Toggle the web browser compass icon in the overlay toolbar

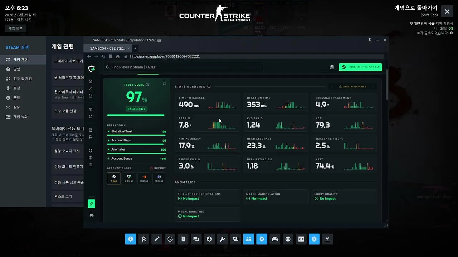tap(262, 239)
